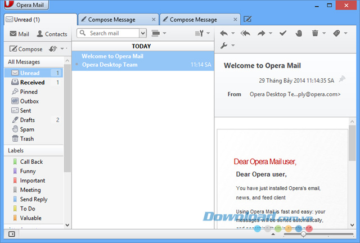Open list settings dropdown arrow

[x=208, y=33]
